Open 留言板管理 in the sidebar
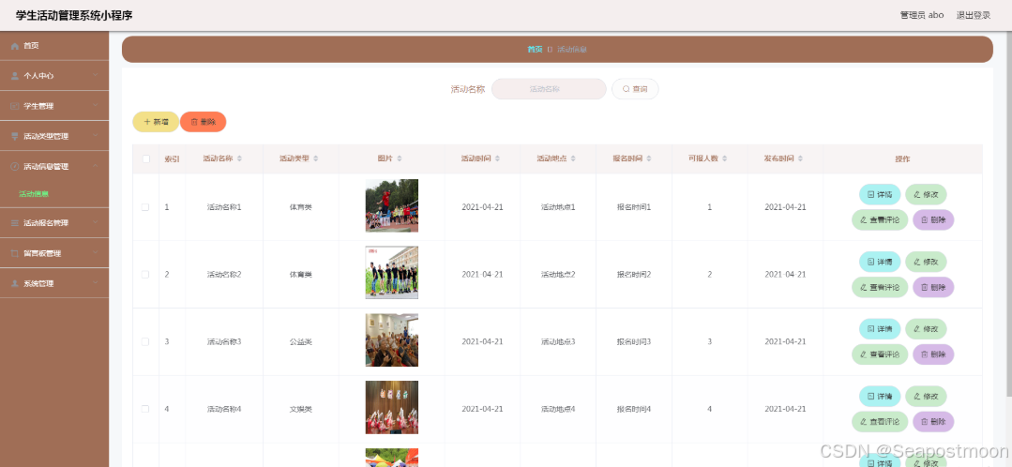This screenshot has height=467, width=1012. (54, 253)
